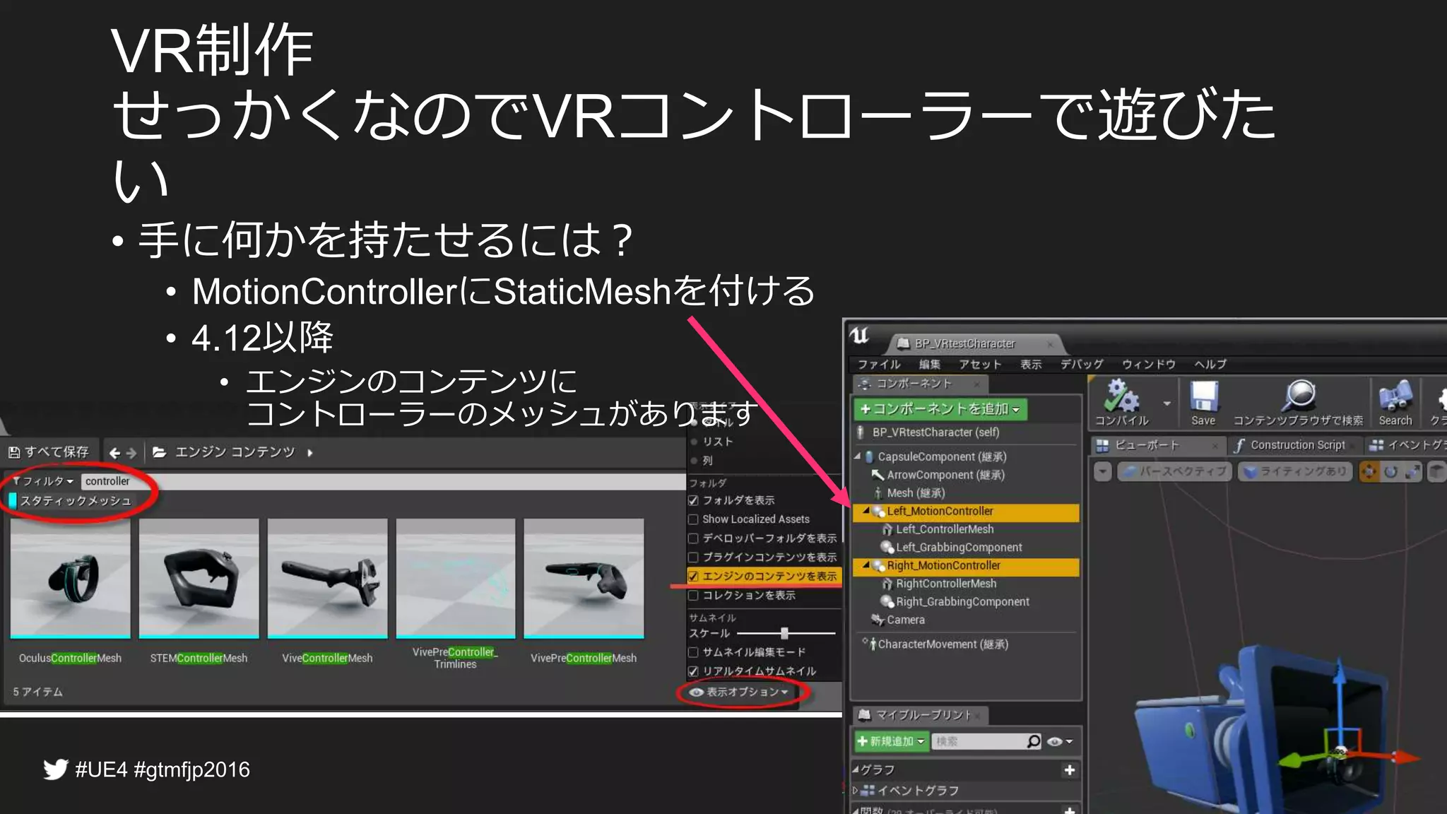Open the ウィンドウ menu
The width and height of the screenshot is (1447, 814).
1148,365
